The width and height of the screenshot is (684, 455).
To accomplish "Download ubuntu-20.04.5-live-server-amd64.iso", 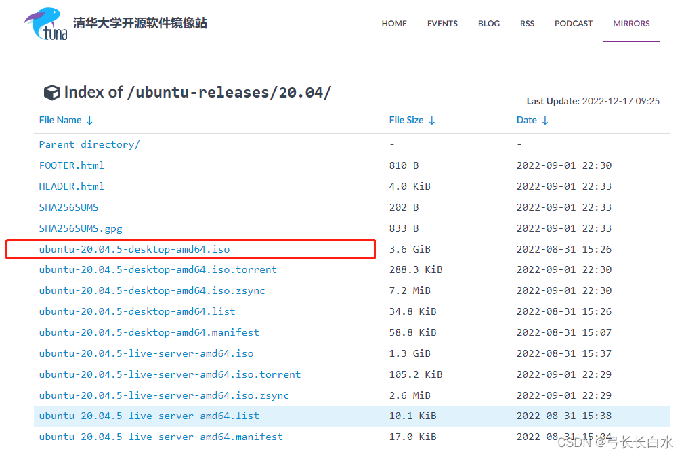I will [146, 353].
